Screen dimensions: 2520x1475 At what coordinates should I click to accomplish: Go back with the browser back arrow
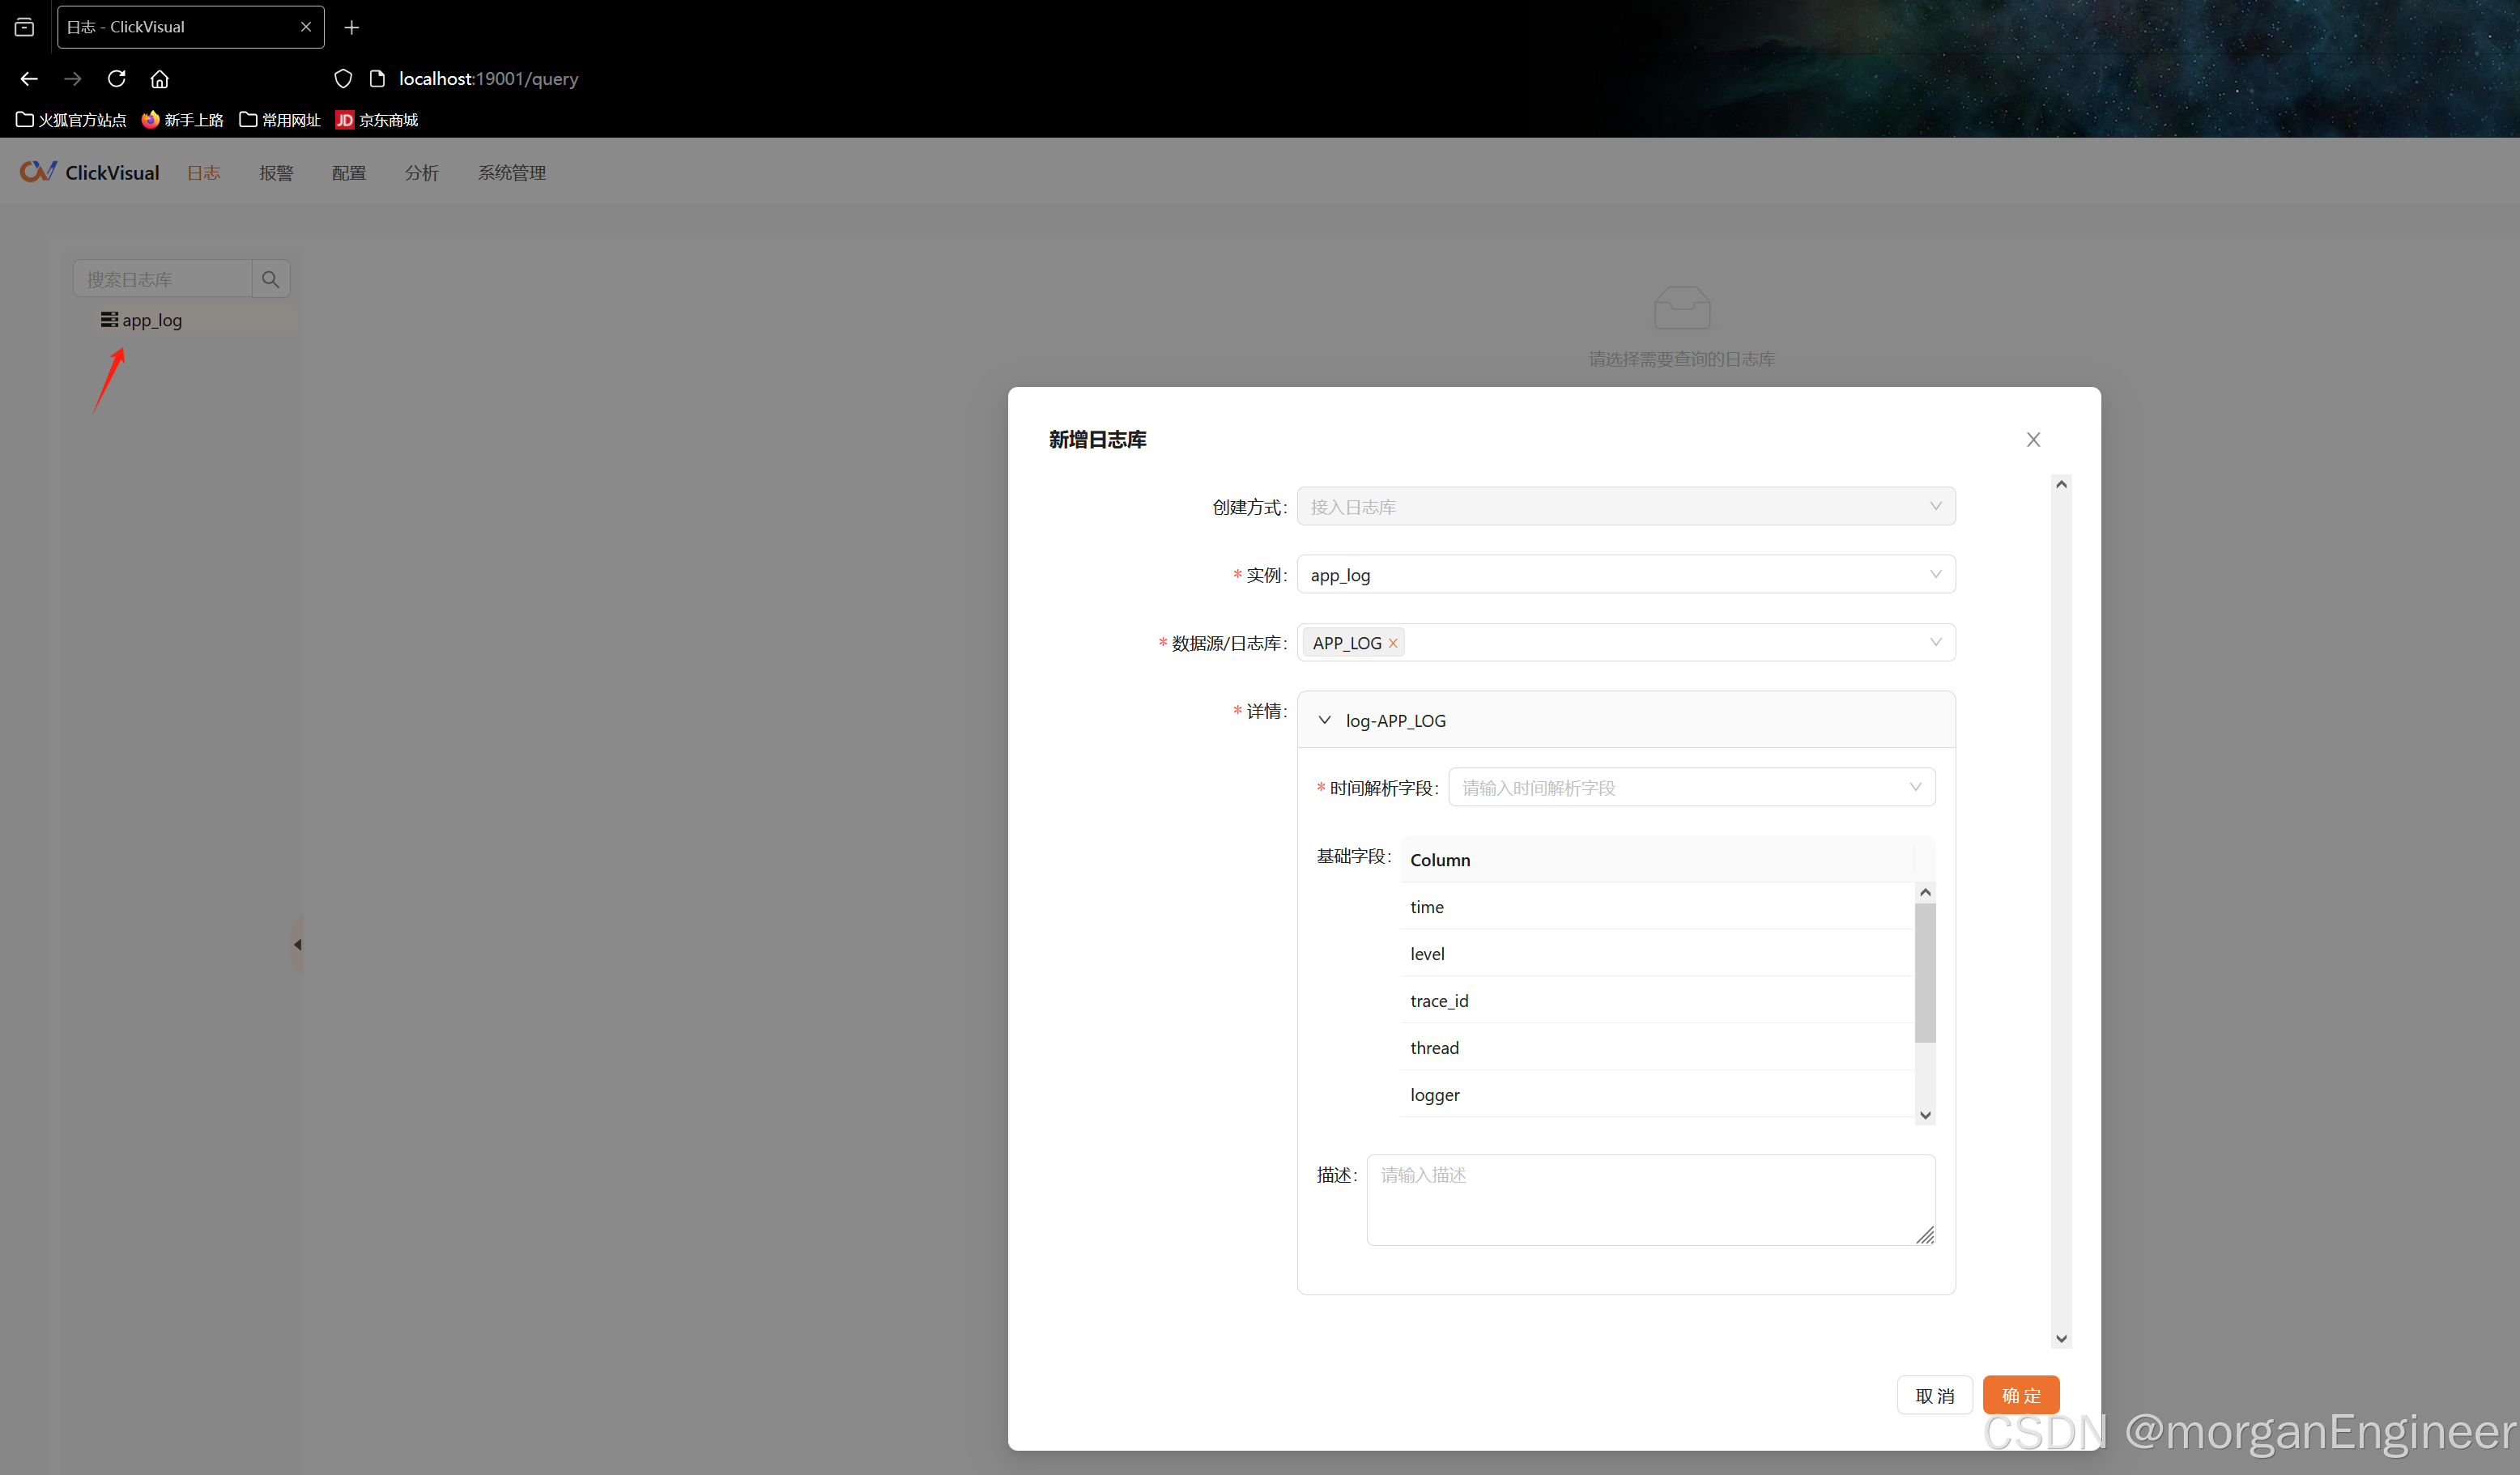pyautogui.click(x=29, y=78)
